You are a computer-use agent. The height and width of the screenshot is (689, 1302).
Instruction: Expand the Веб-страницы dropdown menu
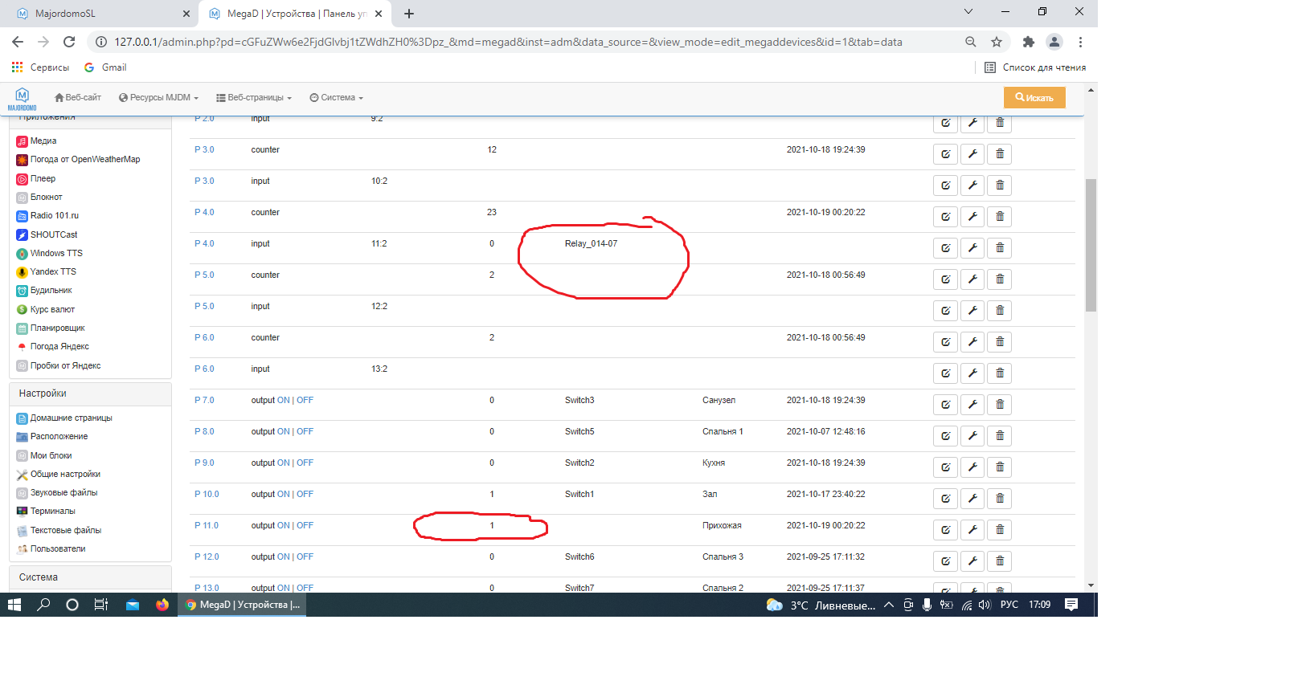254,98
